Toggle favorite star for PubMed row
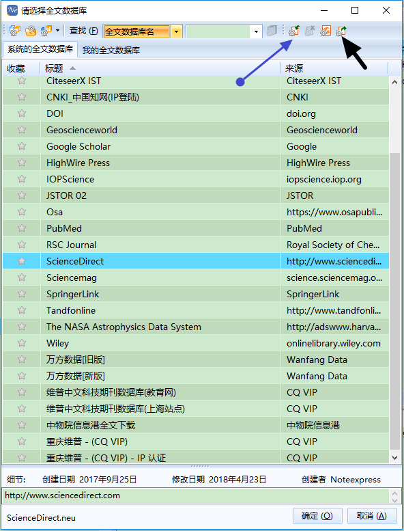Viewport: 404px width, 531px height. (22, 228)
